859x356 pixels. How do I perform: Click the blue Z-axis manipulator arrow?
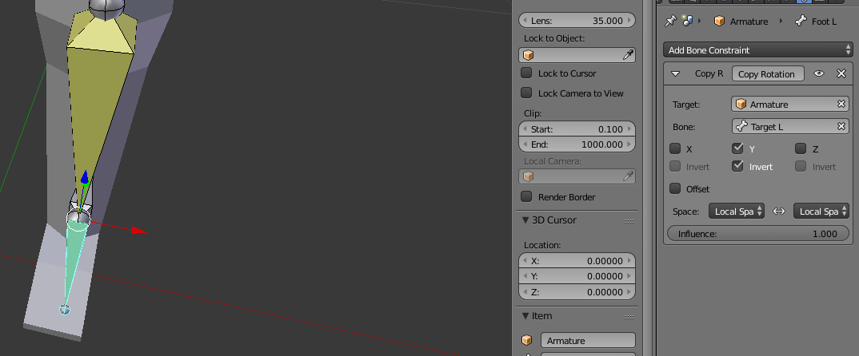(84, 176)
